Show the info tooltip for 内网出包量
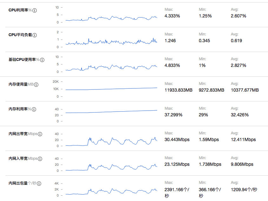 coord(40,184)
